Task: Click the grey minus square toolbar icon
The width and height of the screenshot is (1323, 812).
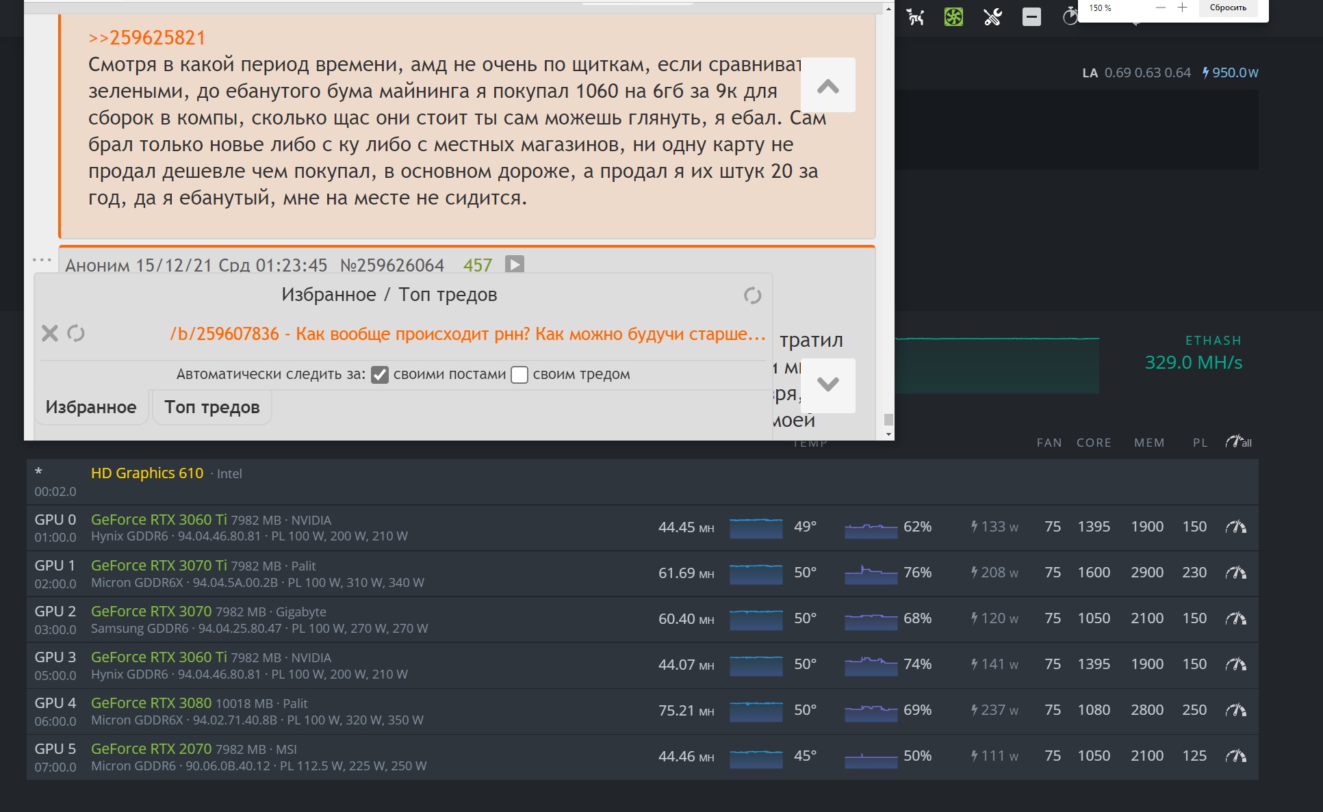Action: [x=1031, y=16]
